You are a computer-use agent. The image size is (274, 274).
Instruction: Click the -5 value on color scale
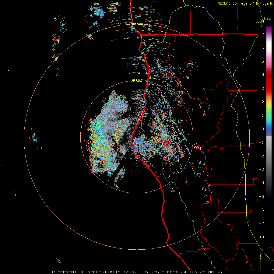tap(262, 197)
